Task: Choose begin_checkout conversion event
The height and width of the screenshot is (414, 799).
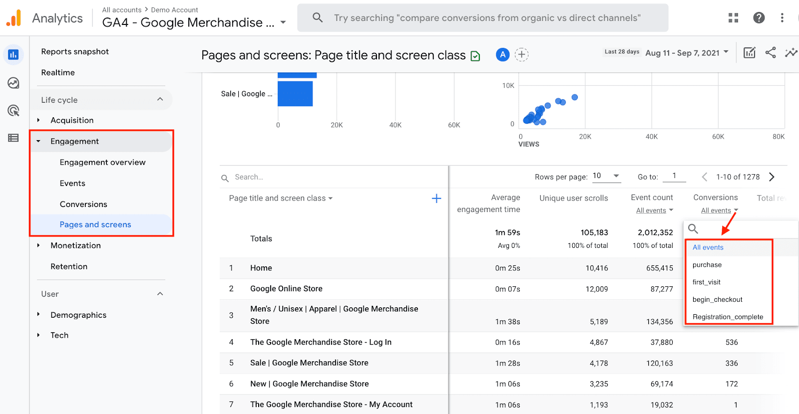Action: pos(717,299)
